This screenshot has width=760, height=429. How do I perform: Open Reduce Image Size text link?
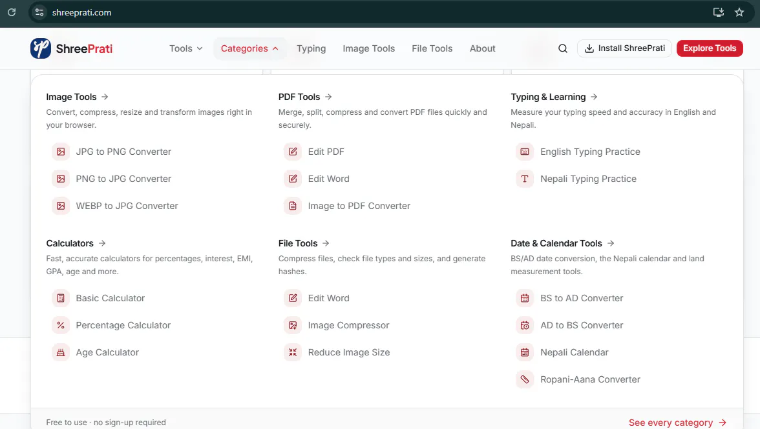tap(349, 353)
